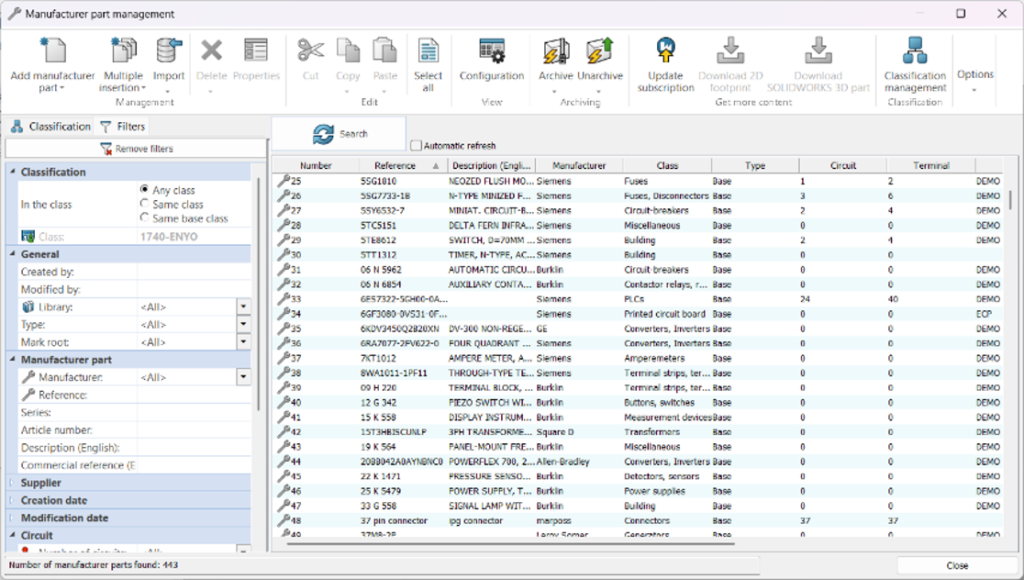Open the Options dropdown menu
1024x580 pixels.
[975, 80]
